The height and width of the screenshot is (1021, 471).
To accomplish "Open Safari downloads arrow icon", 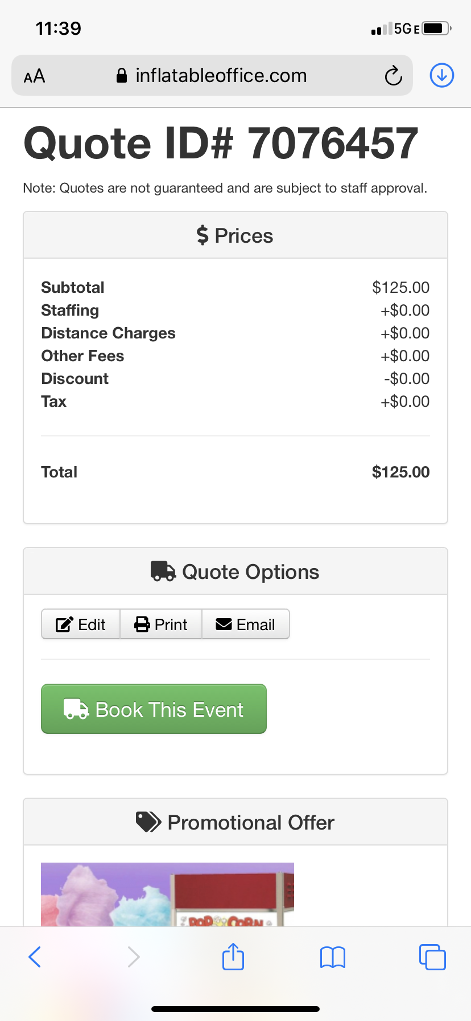I will (x=442, y=75).
